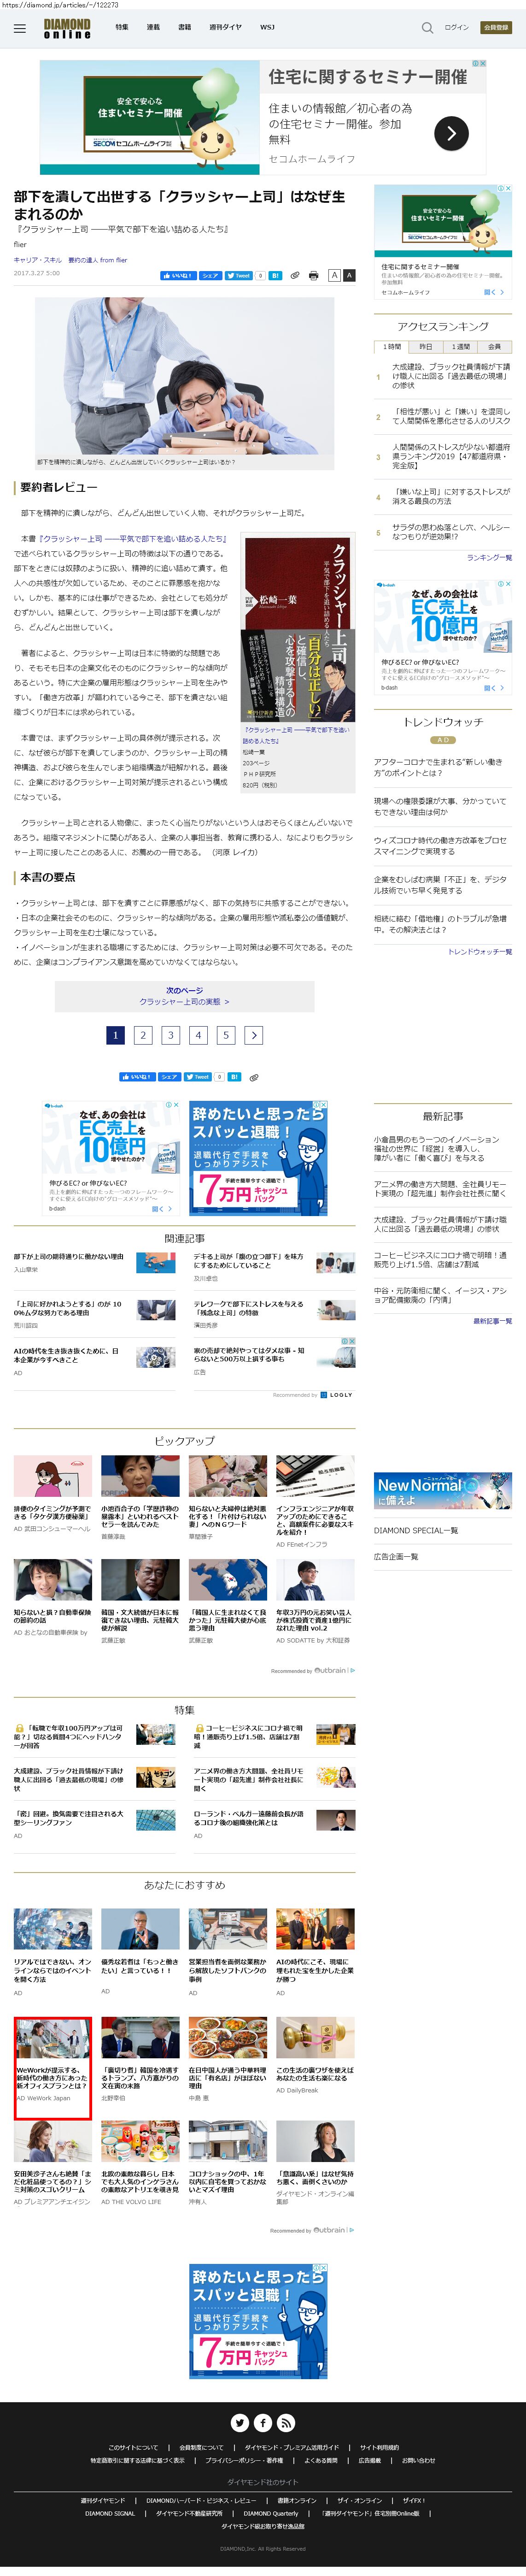Screen dimensions: 526x2576
Task: Click the next page chevron in pagination
Action: click(254, 1035)
